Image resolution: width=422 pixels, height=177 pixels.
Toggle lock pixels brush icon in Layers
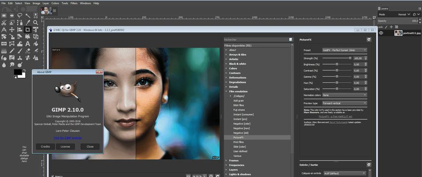386,27
